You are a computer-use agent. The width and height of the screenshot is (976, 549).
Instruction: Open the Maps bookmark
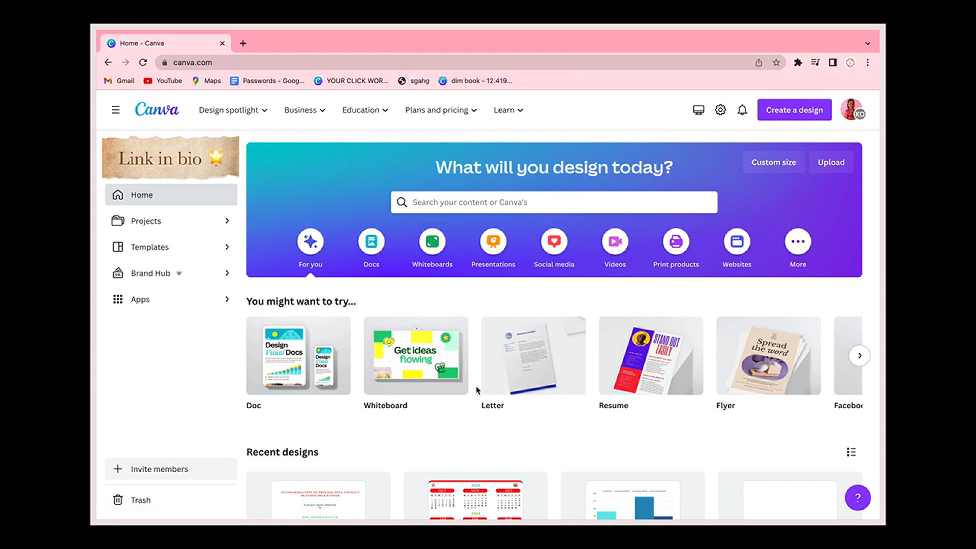pyautogui.click(x=206, y=81)
